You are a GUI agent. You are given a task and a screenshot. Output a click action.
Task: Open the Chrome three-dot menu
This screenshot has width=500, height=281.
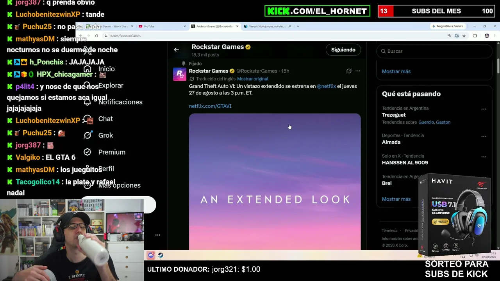495,36
